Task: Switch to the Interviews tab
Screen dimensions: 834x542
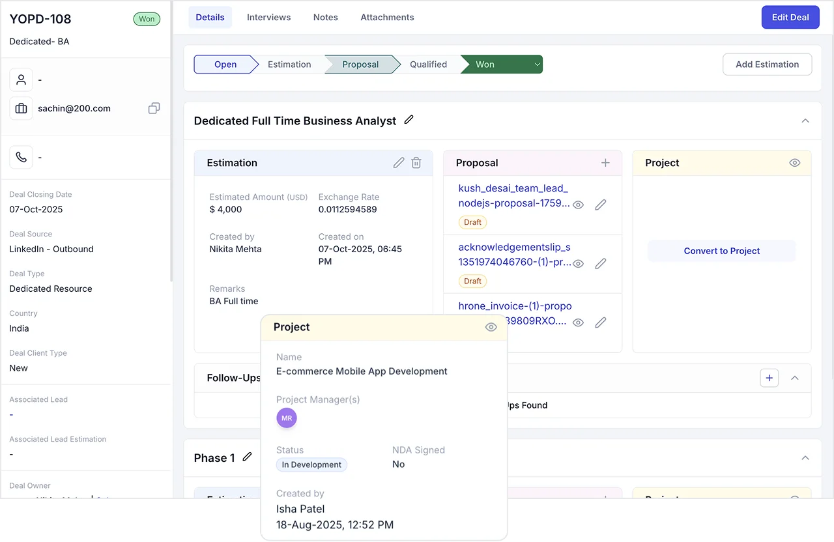Action: [x=268, y=17]
